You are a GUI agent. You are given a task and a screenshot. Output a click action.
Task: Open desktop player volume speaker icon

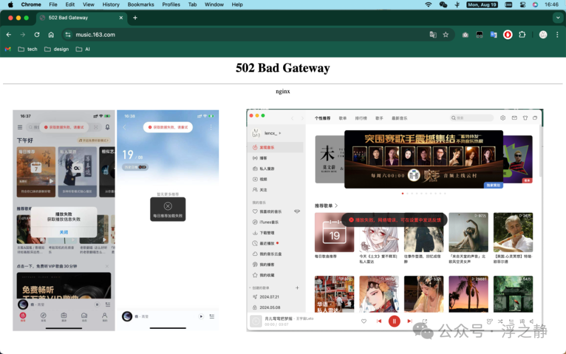pyautogui.click(x=532, y=321)
